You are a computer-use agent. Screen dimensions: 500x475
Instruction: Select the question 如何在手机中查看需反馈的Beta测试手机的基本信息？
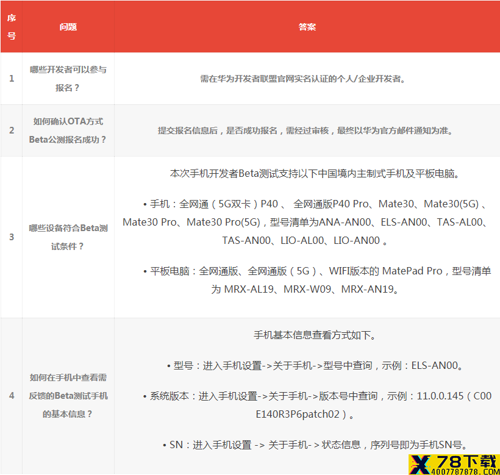(68, 396)
